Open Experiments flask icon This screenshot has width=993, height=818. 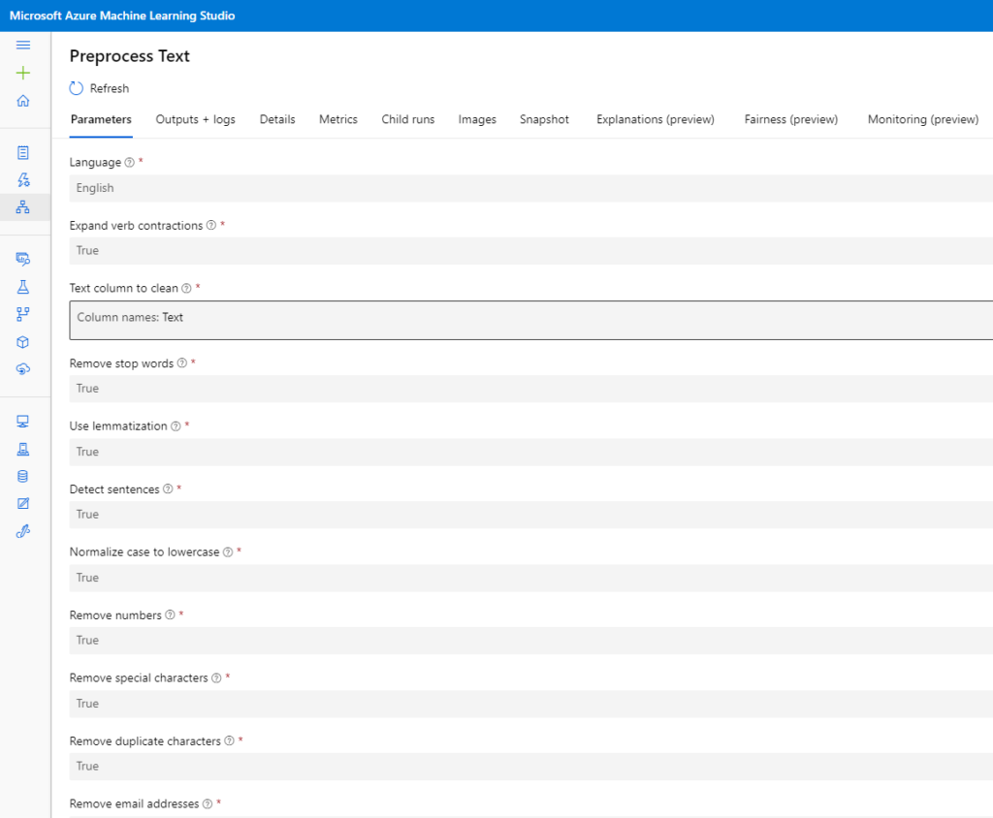coord(23,287)
